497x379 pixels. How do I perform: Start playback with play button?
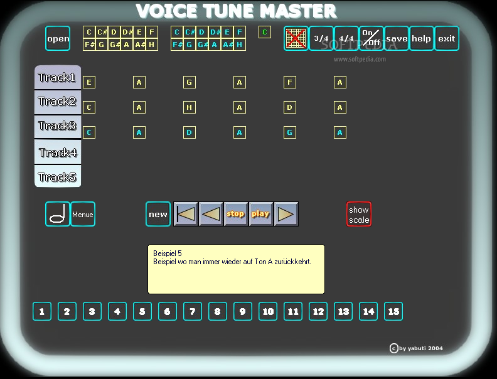coord(261,214)
